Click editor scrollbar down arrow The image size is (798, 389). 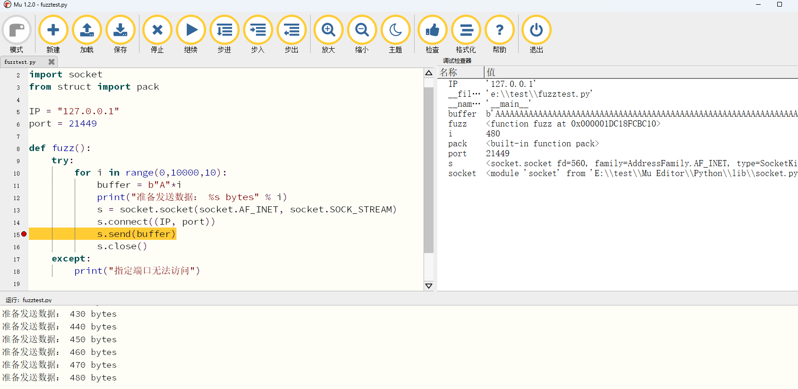point(429,286)
